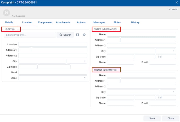Viewport: 180px width, 122px height.
Task: Click the directions arrow icon
Action: [x=84, y=35]
